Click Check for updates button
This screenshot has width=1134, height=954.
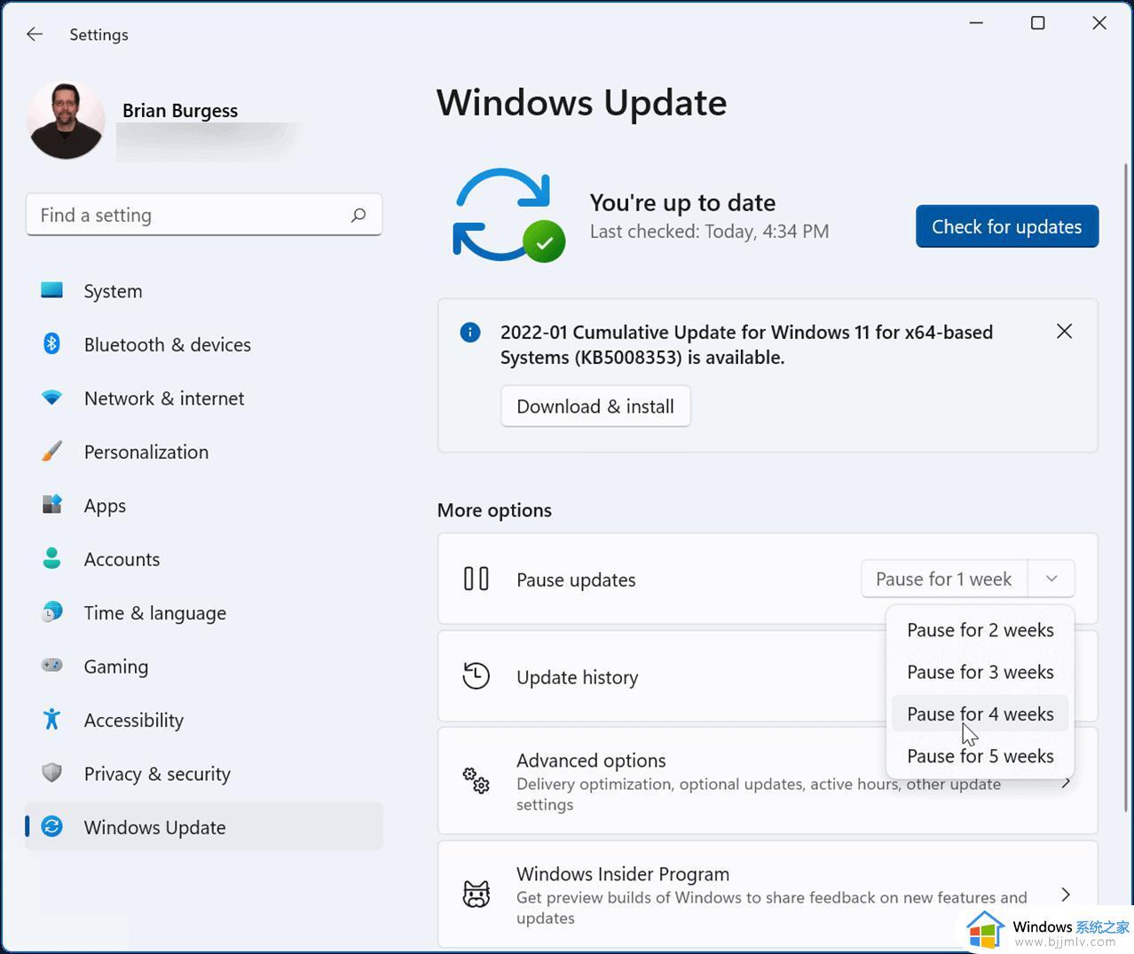point(1007,226)
